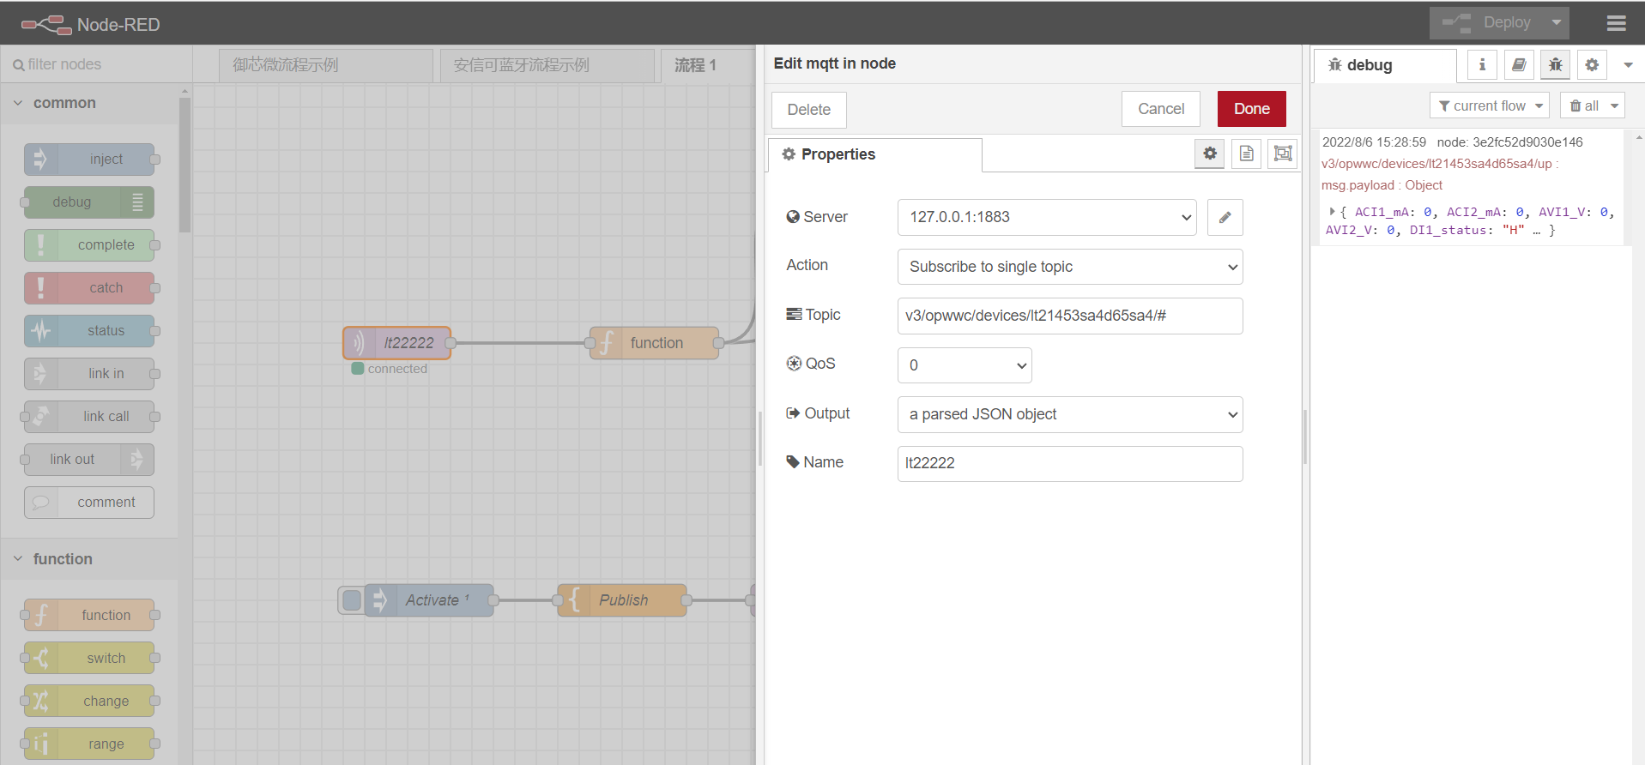The height and width of the screenshot is (765, 1645).
Task: Clear all debug messages
Action: click(1583, 105)
